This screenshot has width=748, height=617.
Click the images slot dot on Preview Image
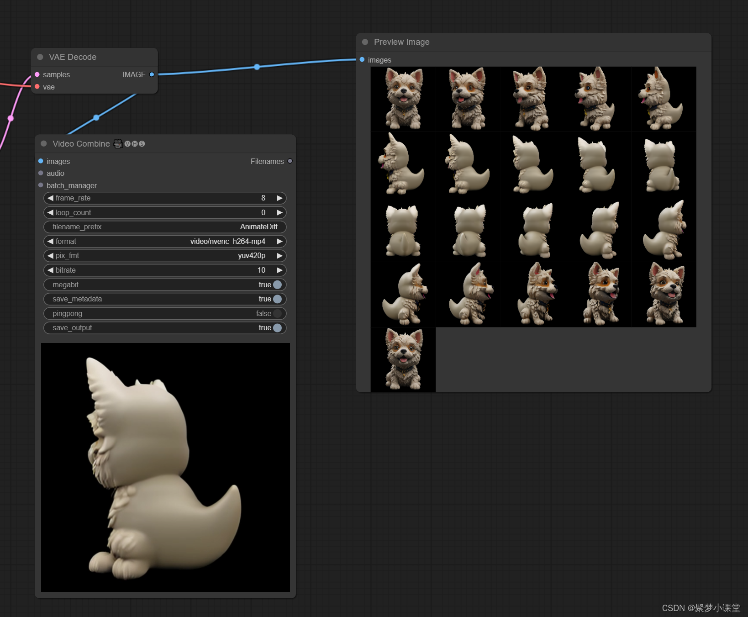coord(361,60)
